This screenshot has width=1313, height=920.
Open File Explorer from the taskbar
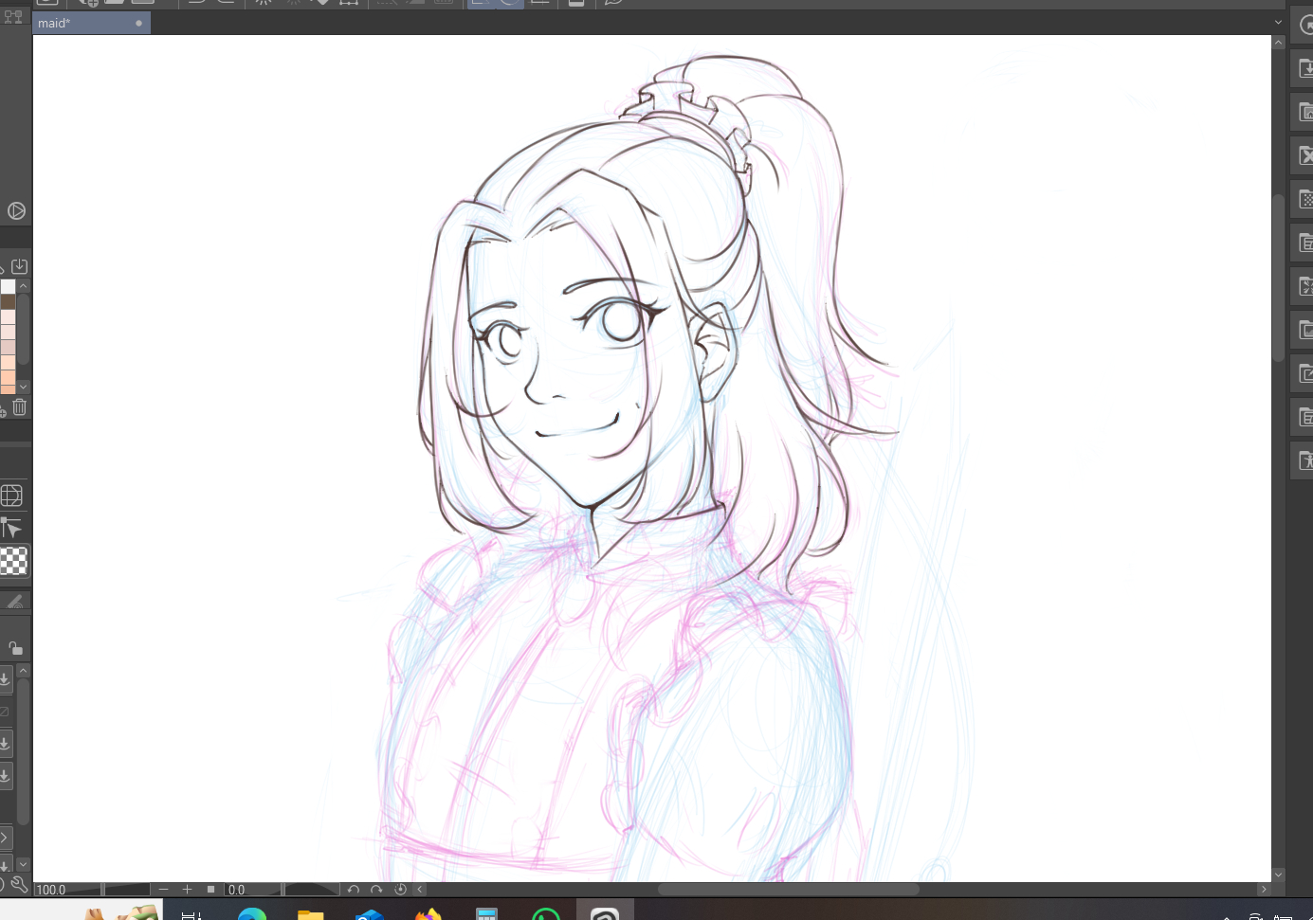pos(310,913)
